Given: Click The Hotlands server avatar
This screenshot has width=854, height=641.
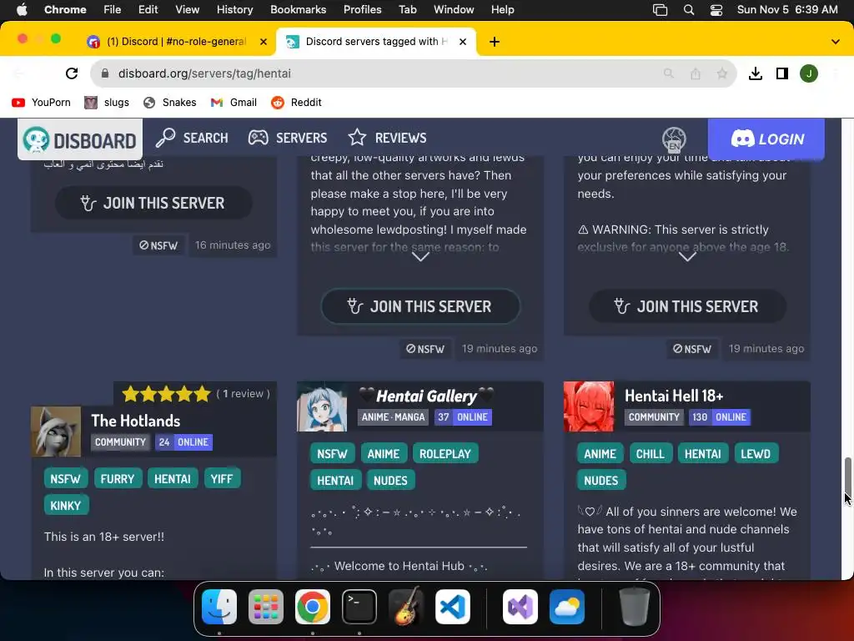Looking at the screenshot, I should (x=56, y=432).
